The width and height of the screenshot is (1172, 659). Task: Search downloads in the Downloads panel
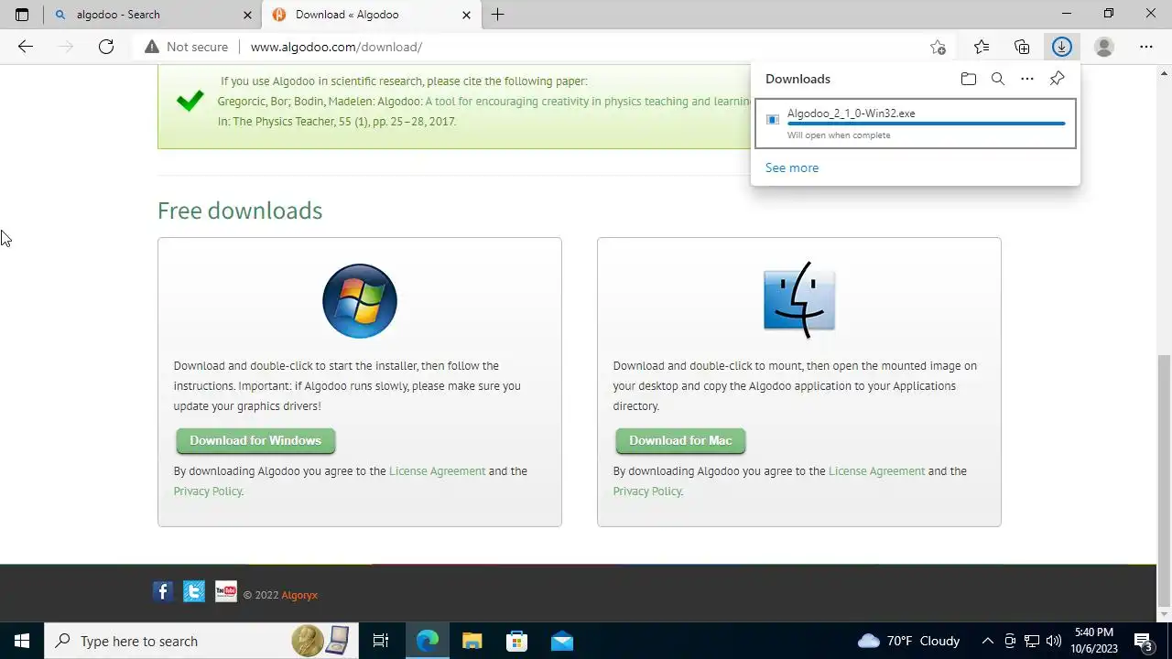(x=998, y=79)
